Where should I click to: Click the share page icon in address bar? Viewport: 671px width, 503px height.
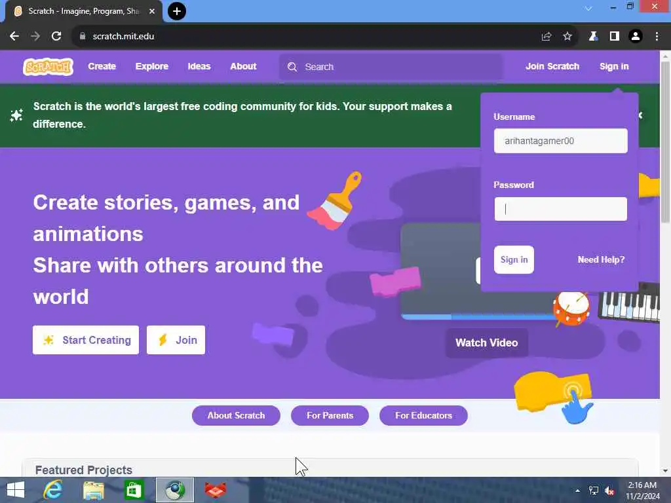point(546,37)
